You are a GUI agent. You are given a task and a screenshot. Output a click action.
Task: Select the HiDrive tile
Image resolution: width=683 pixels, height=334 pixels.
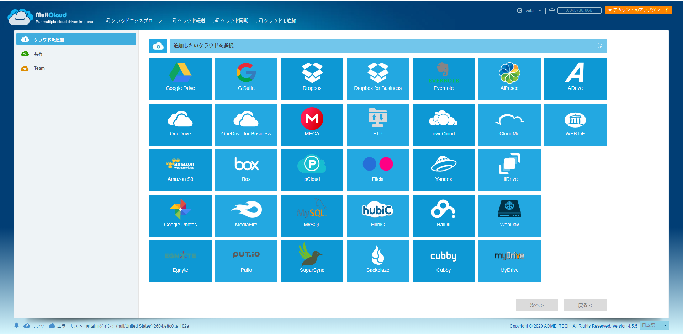pyautogui.click(x=509, y=170)
